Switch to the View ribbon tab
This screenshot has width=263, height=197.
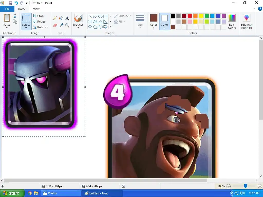(36, 9)
